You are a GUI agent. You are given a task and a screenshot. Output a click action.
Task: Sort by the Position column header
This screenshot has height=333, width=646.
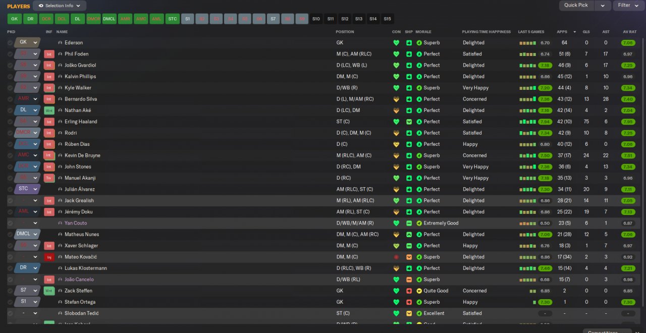click(x=345, y=32)
